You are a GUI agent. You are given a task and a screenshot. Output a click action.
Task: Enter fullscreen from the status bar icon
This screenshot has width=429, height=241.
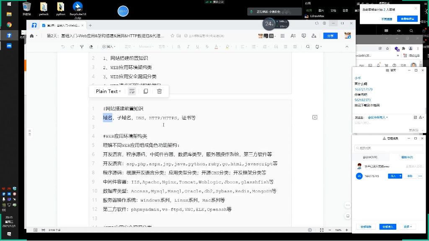(322, 230)
